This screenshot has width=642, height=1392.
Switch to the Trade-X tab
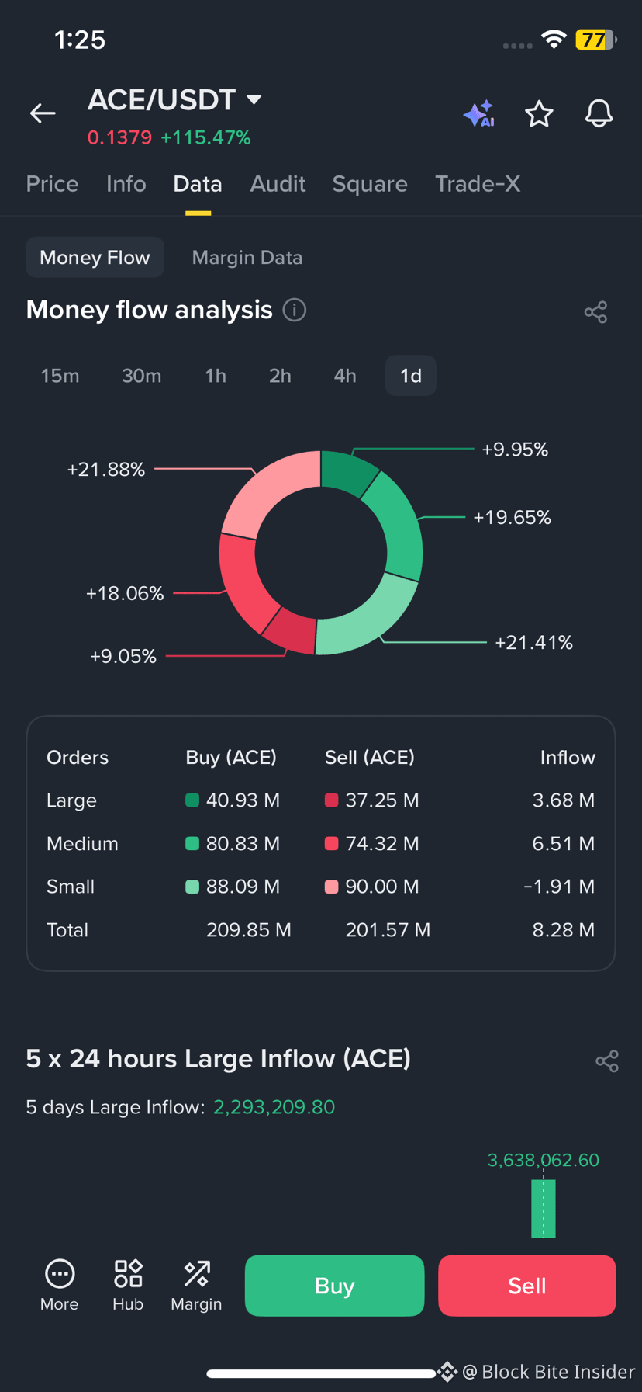478,184
